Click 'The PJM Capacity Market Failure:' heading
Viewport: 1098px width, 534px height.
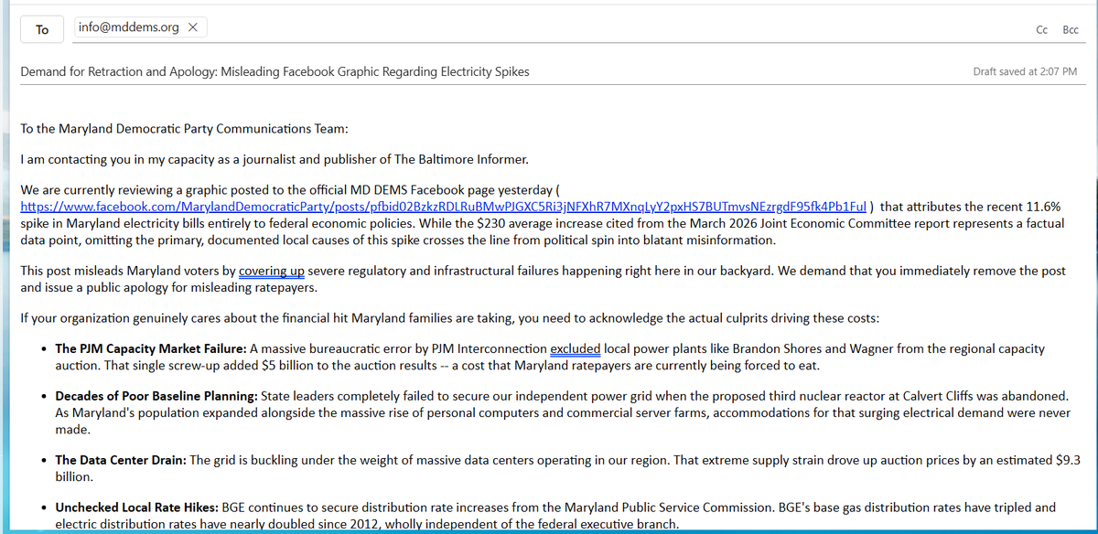pyautogui.click(x=150, y=349)
